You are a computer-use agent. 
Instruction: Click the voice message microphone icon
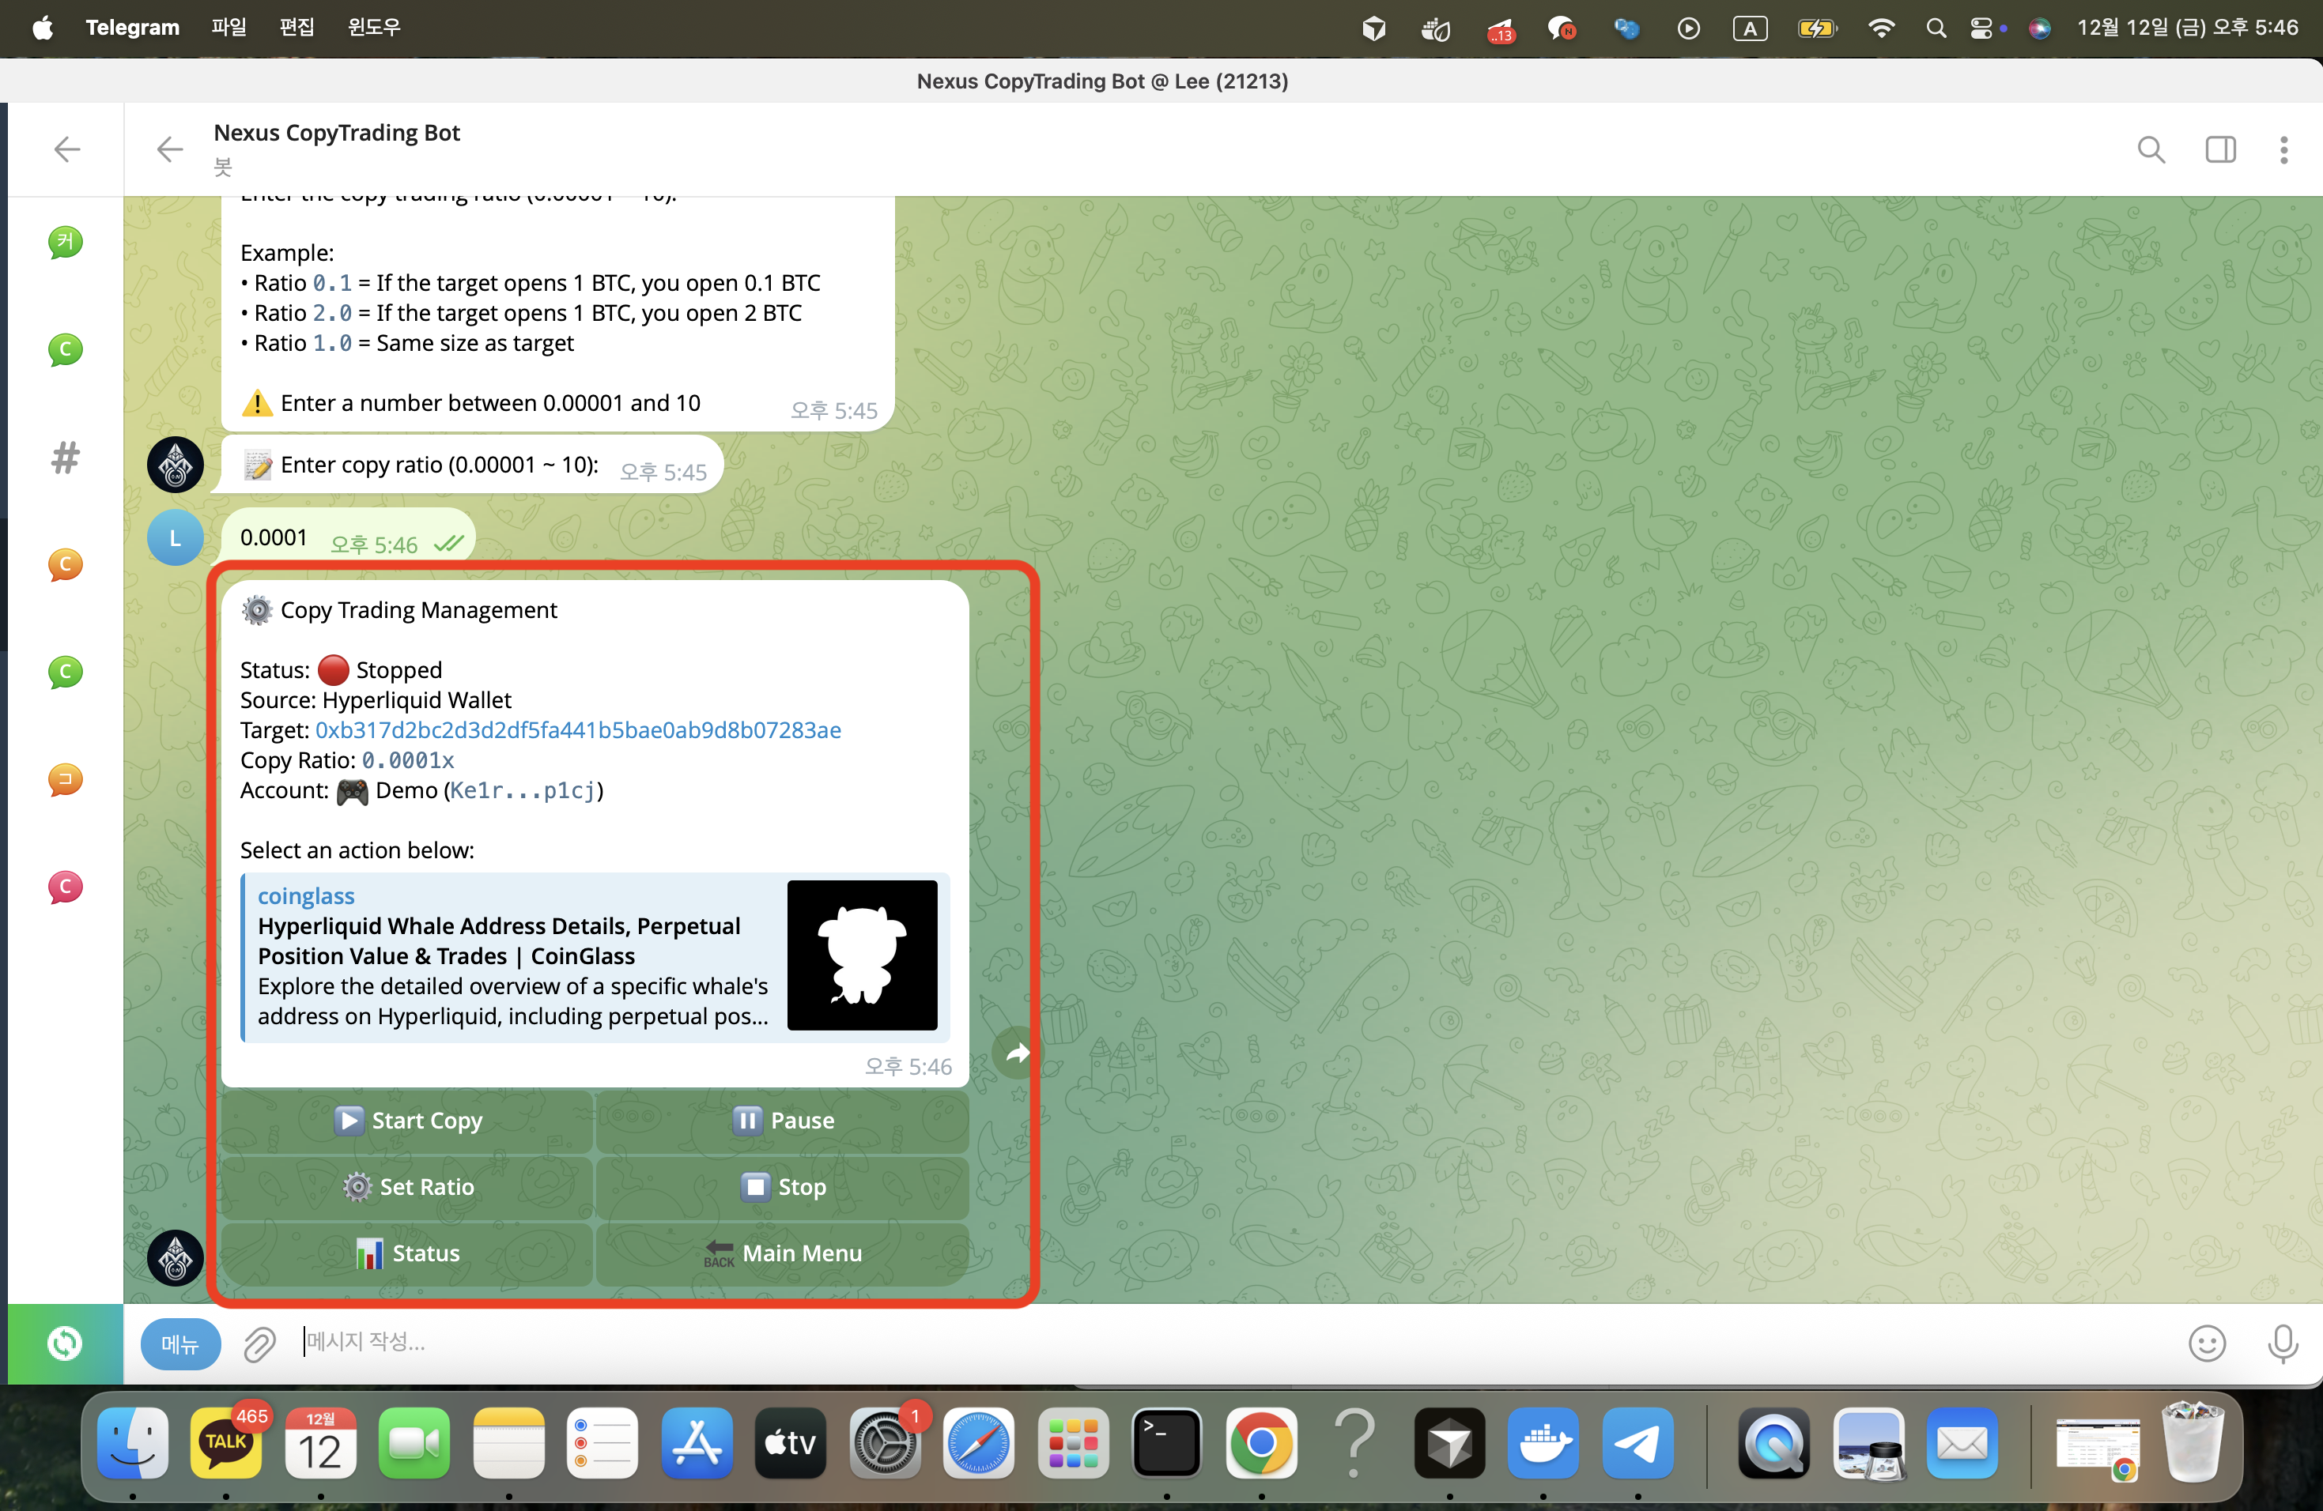(x=2282, y=1343)
